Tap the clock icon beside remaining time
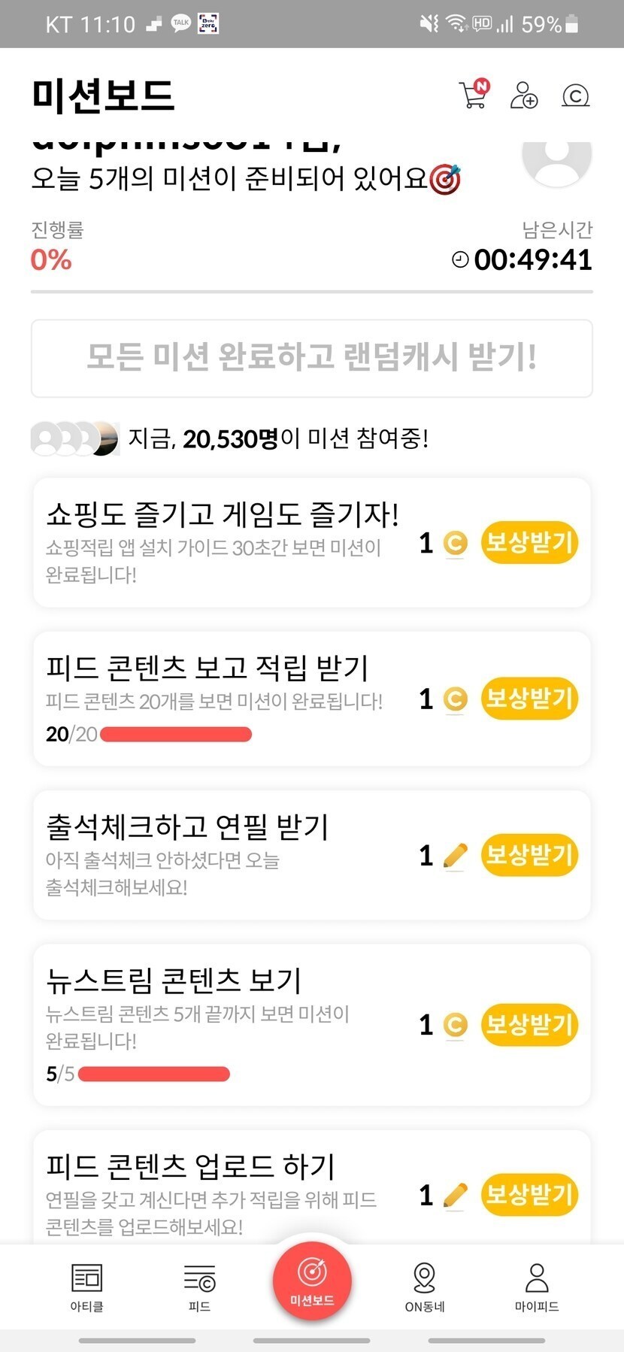The width and height of the screenshot is (624, 1352). pos(459,260)
